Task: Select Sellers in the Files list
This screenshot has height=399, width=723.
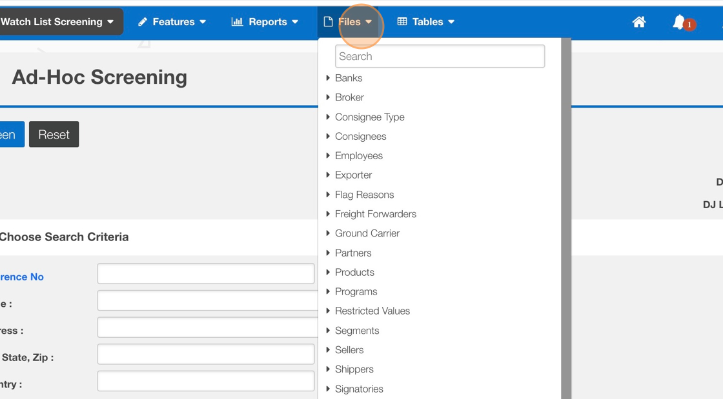Action: click(349, 350)
